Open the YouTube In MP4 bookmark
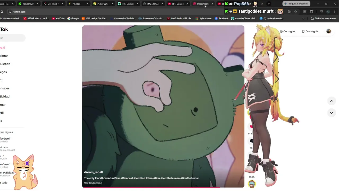Screen dimensions: 339x191 (x=179, y=19)
